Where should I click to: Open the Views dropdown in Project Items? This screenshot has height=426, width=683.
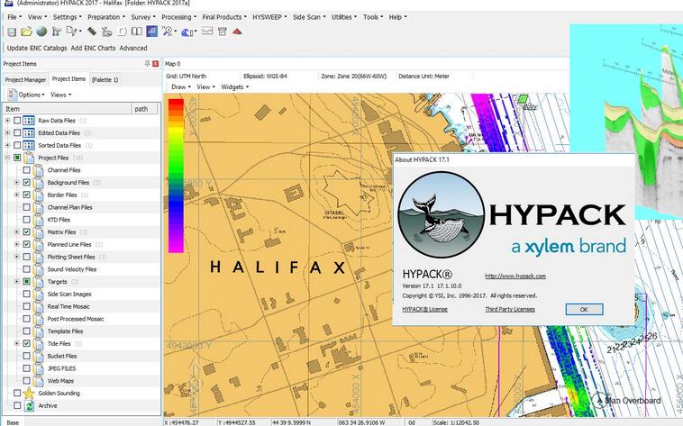coord(60,95)
